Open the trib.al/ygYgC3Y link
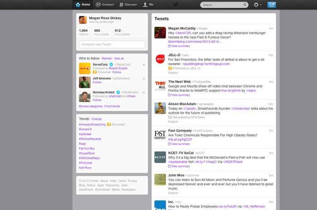This screenshot has height=210, width=317. coord(180,140)
